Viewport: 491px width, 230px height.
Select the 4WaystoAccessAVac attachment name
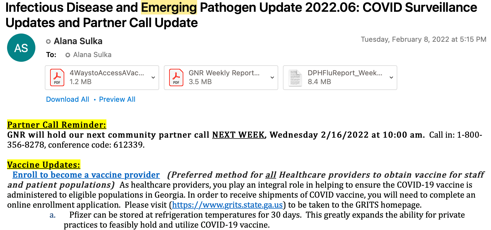(107, 73)
